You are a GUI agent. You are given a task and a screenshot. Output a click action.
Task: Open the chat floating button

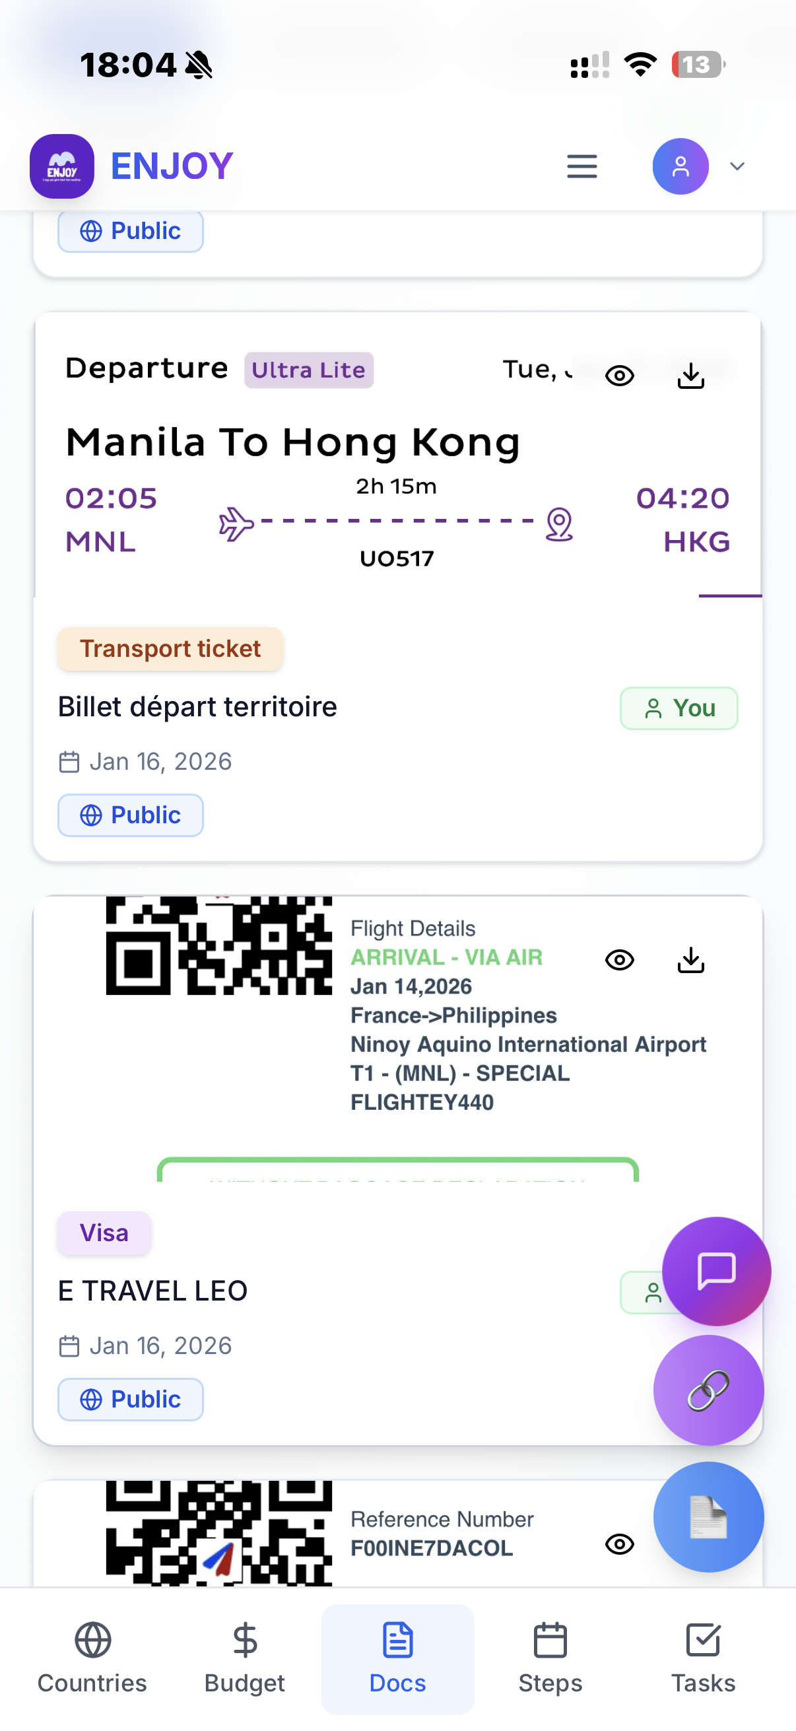pyautogui.click(x=716, y=1271)
